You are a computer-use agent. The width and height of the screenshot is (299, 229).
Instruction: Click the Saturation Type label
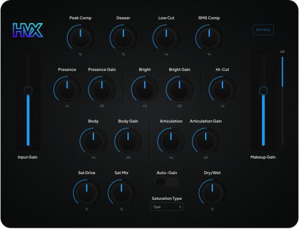coord(167,199)
